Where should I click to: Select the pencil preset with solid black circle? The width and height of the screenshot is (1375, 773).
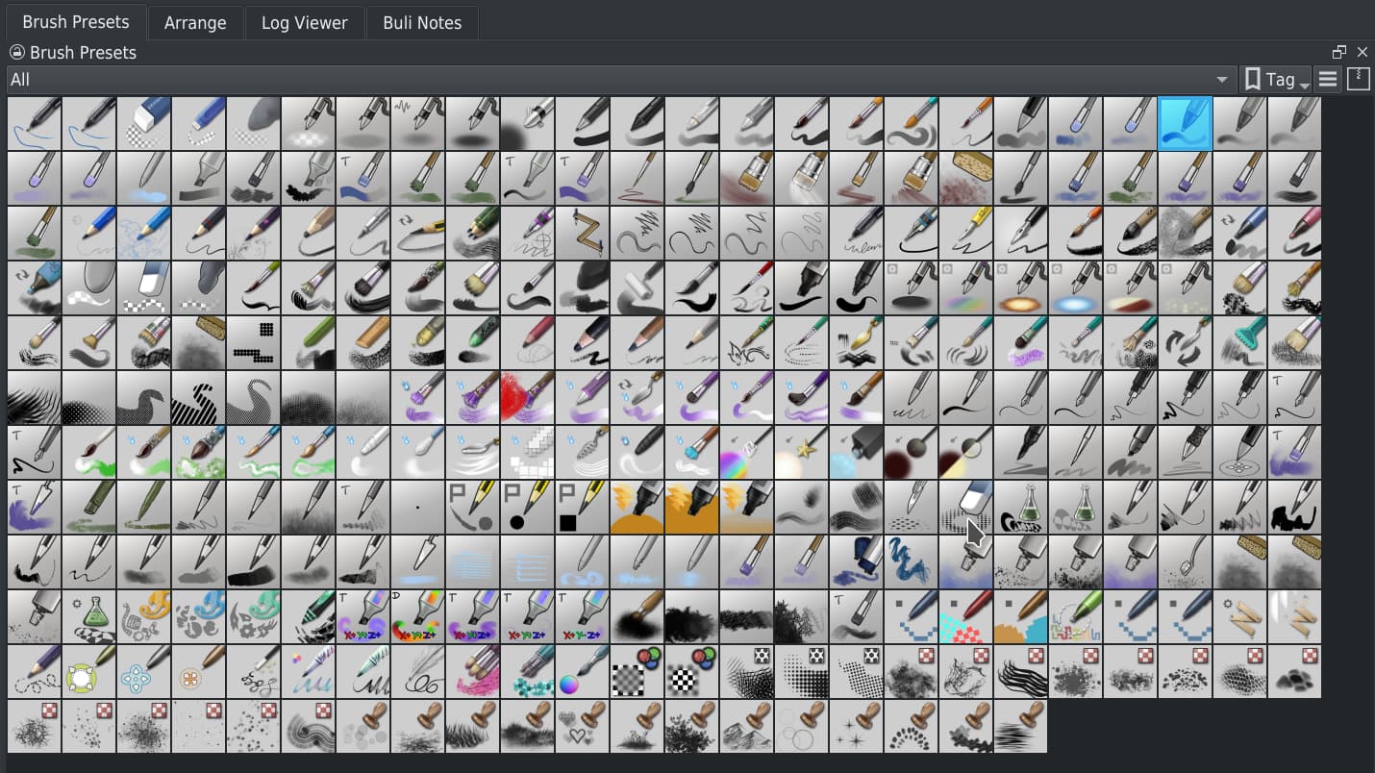[528, 507]
